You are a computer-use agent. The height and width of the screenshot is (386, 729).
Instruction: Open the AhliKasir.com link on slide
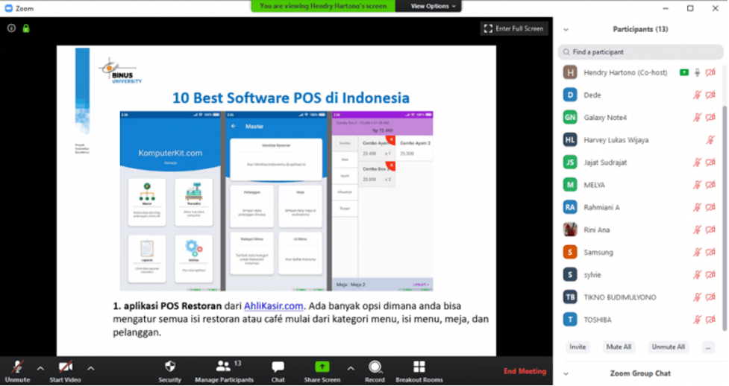coord(274,306)
